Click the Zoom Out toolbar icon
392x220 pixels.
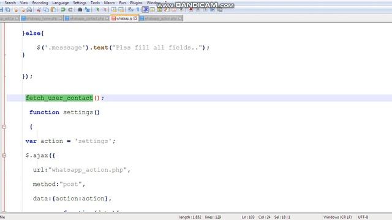pyautogui.click(x=105, y=10)
